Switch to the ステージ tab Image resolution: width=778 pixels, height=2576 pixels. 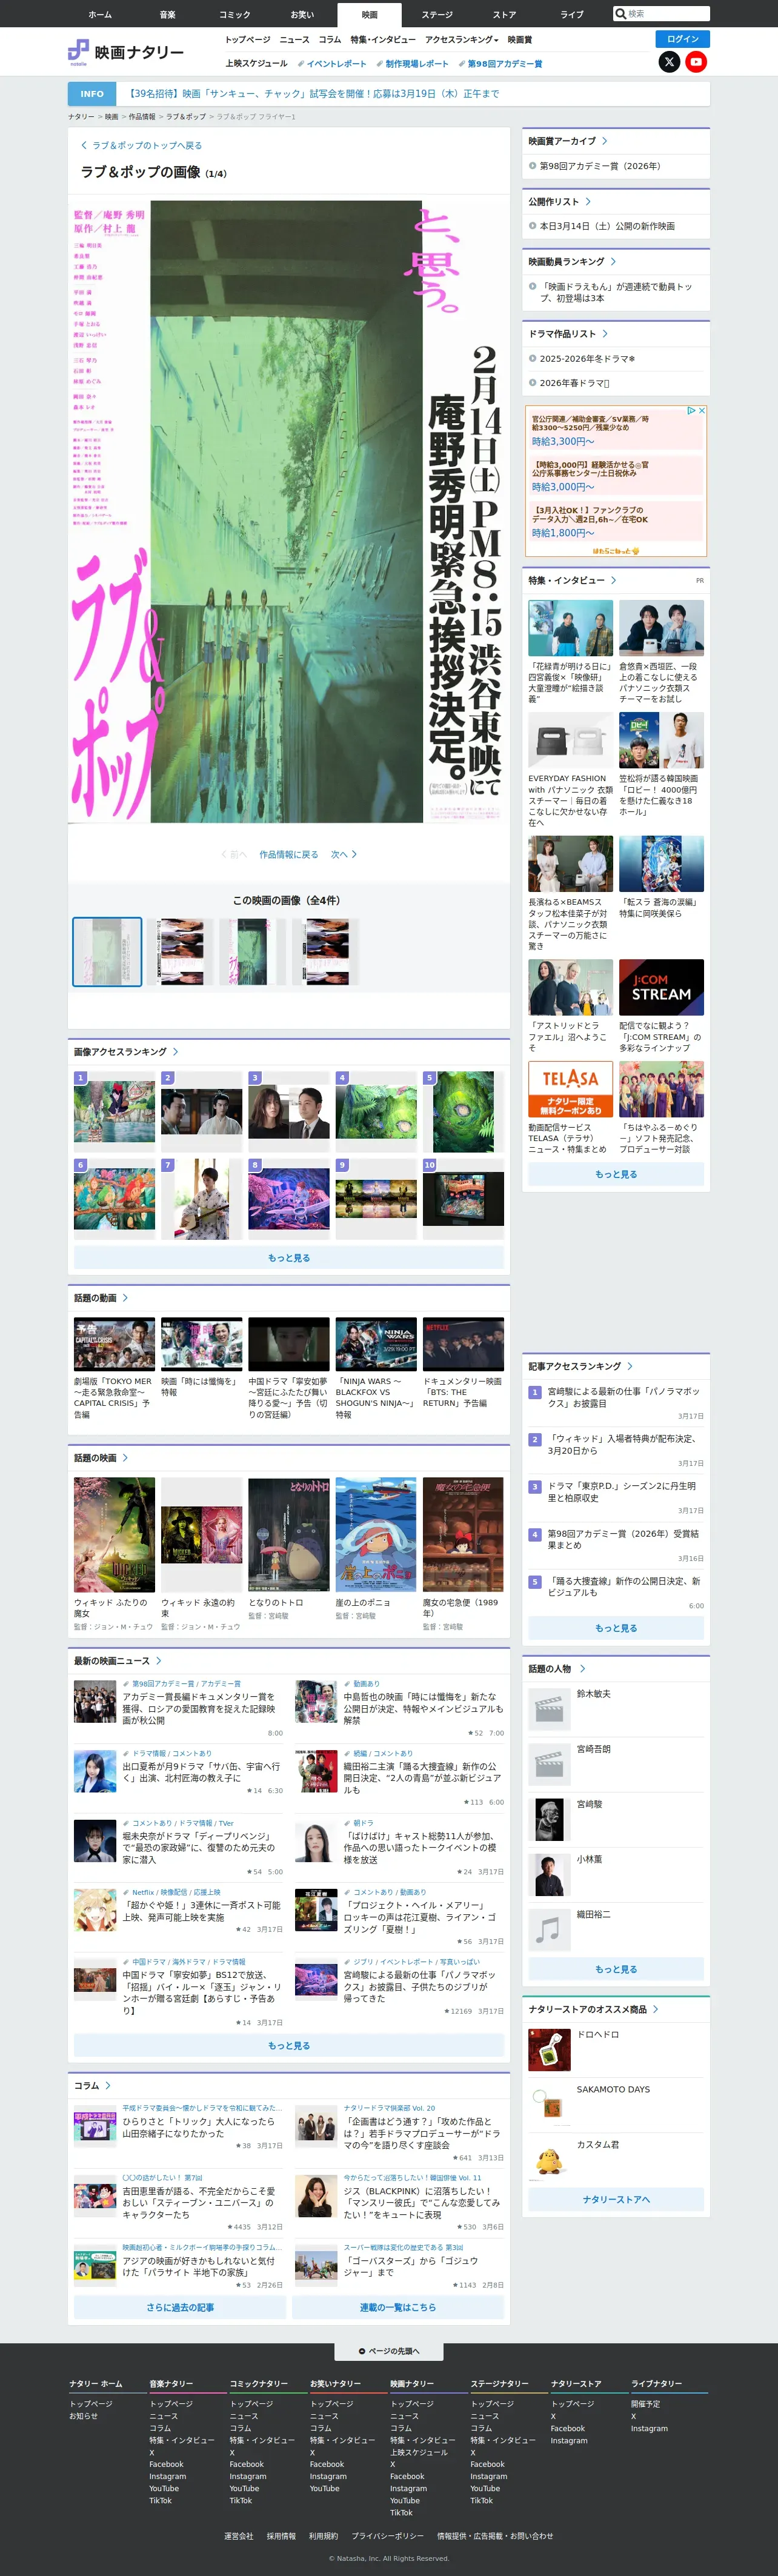click(437, 14)
